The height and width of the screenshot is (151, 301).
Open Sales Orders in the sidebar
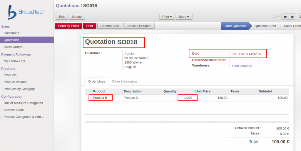(13, 47)
